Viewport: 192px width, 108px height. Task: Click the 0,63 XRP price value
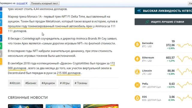(x=172, y=84)
